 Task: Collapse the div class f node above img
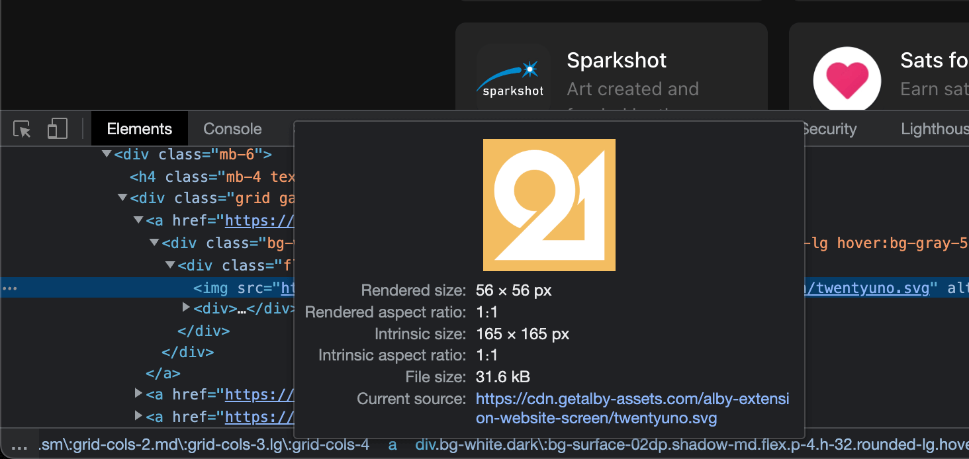[x=170, y=265]
